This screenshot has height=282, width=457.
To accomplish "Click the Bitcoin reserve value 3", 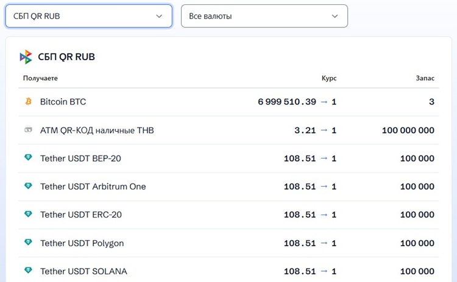I will point(431,101).
